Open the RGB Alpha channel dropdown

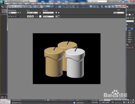pyautogui.click(x=48, y=16)
